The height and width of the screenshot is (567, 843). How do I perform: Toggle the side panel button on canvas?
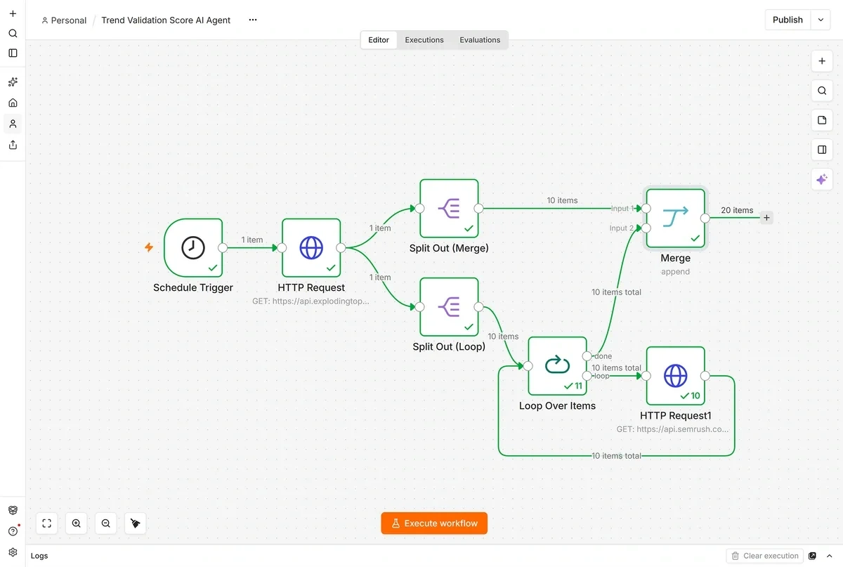pos(822,150)
